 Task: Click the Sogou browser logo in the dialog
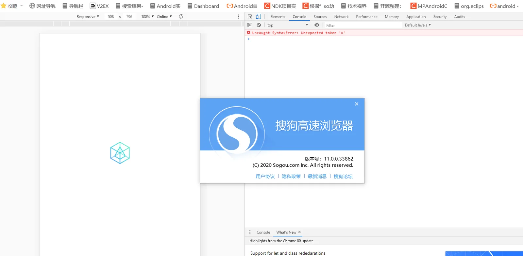click(x=237, y=134)
